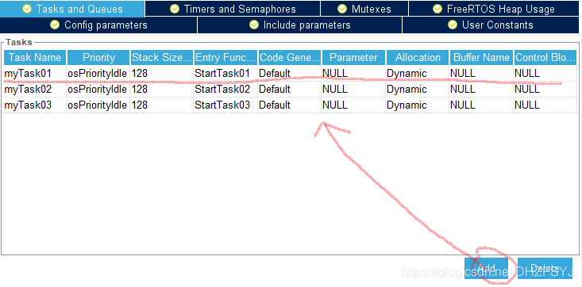Click the Allocation column header
Image resolution: width=582 pixels, height=287 pixels.
(x=418, y=57)
